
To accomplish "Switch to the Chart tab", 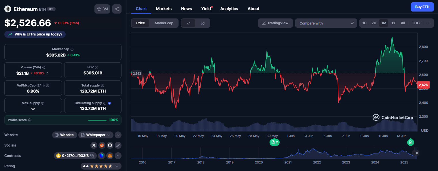I will (x=141, y=9).
